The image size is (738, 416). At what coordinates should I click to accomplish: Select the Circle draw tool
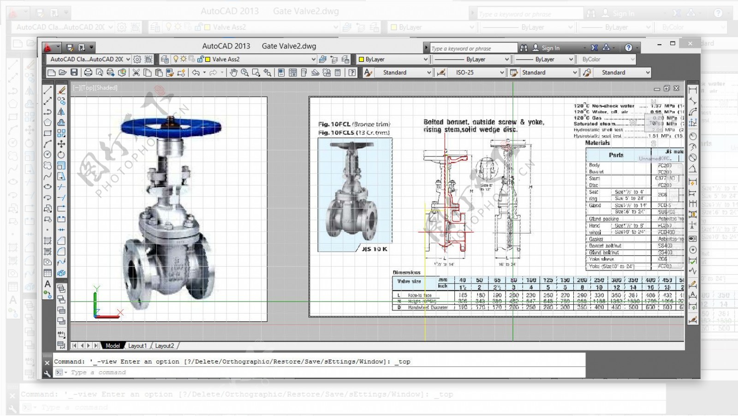point(48,155)
